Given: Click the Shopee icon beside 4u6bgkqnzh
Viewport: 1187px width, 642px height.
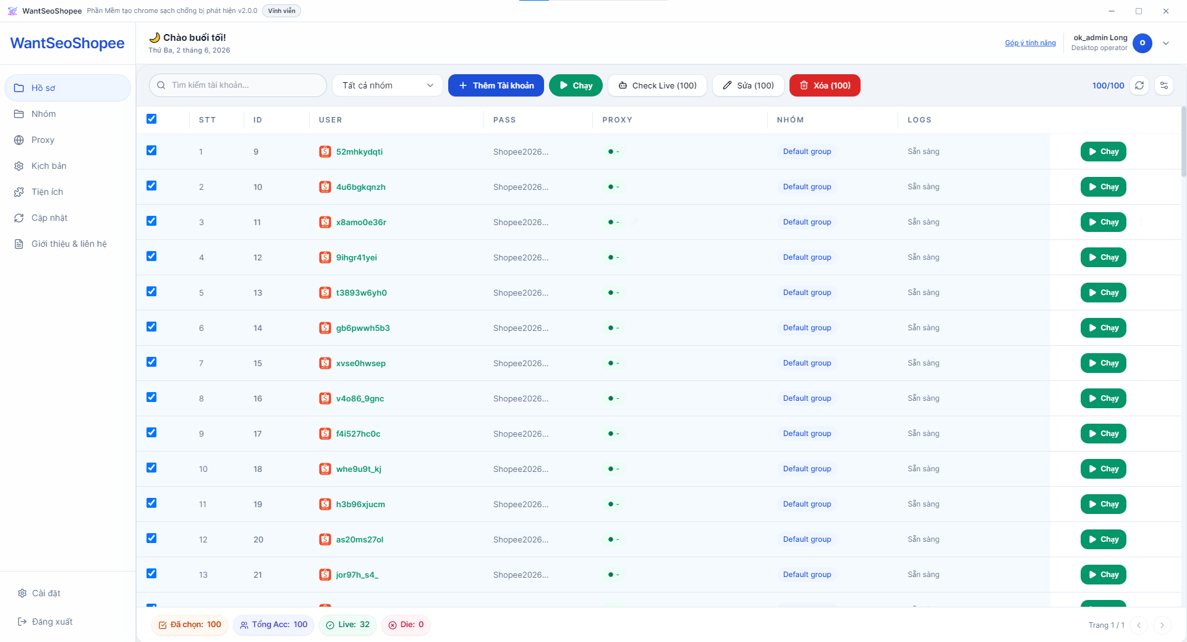Looking at the screenshot, I should point(325,187).
